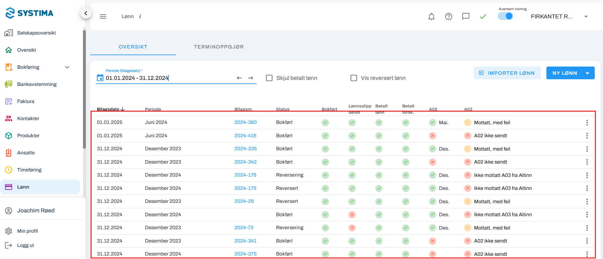Click A03 warning icon for voucher 2024-380
603x259 pixels.
coord(468,123)
